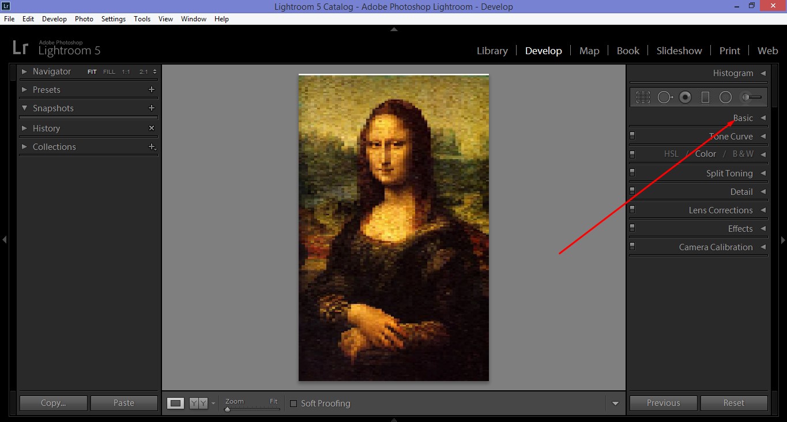Toggle the Lens Corrections panel switch

[x=632, y=210]
